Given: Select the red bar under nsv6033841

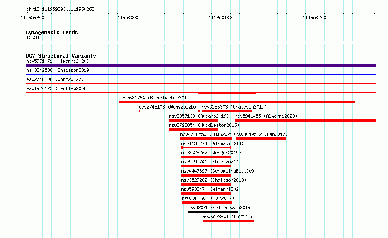Looking at the screenshot, I should pyautogui.click(x=228, y=221).
